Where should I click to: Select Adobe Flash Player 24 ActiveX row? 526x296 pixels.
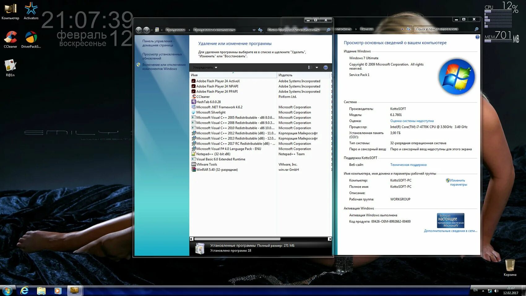pyautogui.click(x=260, y=81)
